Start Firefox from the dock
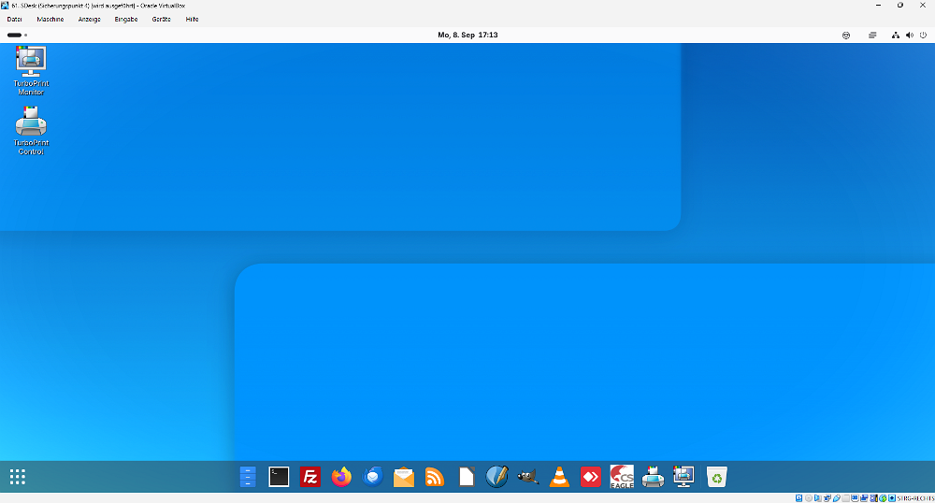Viewport: 935px width, 503px height. click(x=341, y=477)
